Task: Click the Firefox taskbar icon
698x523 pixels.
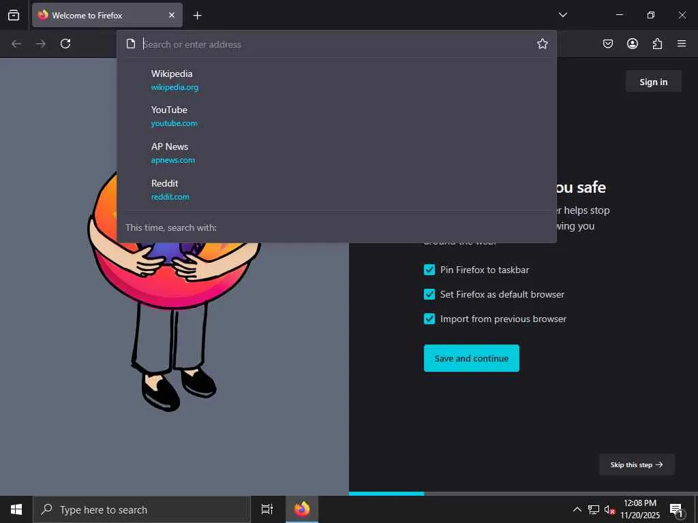Action: 302,509
